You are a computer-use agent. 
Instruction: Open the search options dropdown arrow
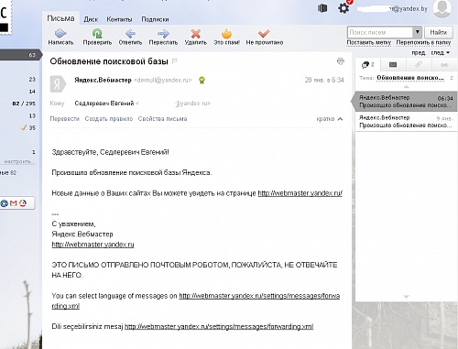(x=418, y=32)
